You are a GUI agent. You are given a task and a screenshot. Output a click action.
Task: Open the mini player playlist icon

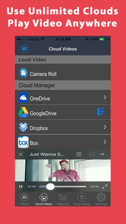(78, 154)
